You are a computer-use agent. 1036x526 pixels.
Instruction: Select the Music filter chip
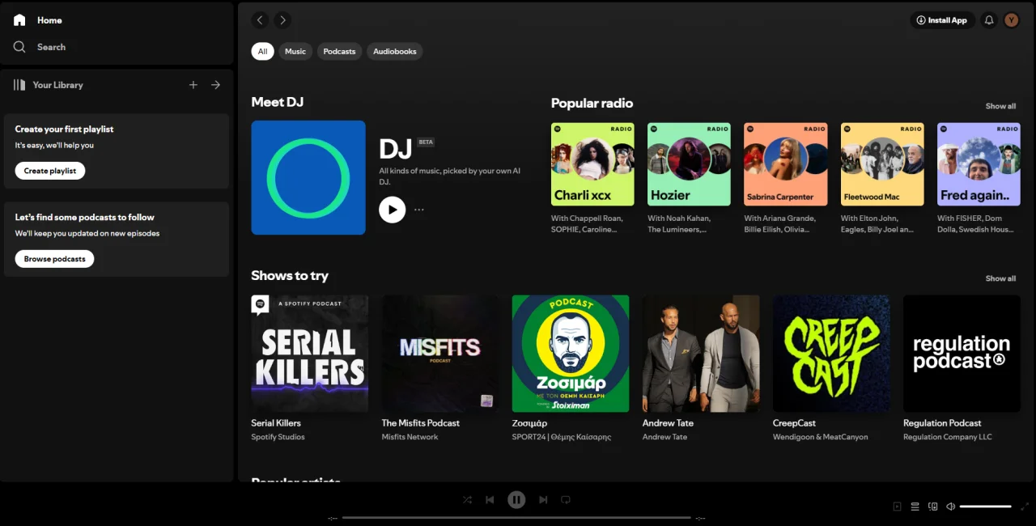295,51
